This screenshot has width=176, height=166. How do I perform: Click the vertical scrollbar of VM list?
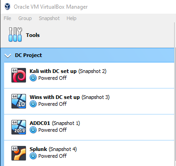click(175, 106)
